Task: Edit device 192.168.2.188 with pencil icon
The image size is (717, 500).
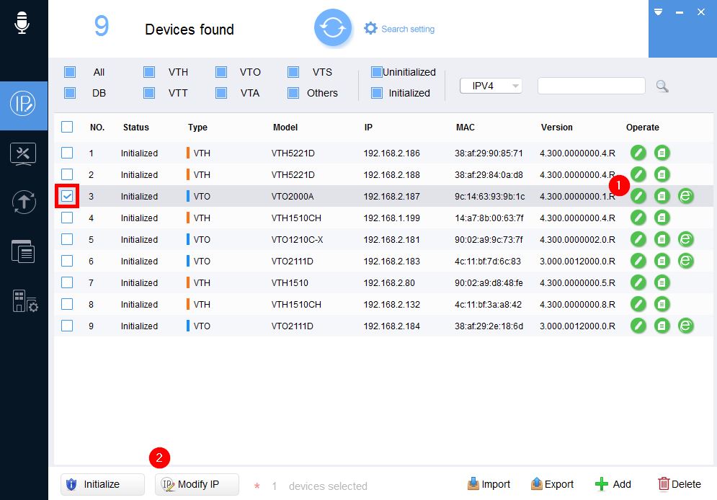Action: point(638,174)
